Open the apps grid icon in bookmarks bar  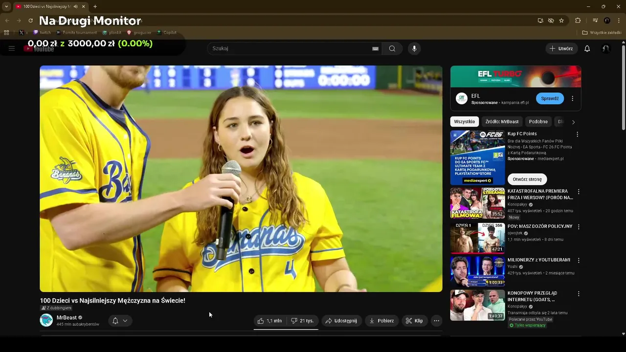point(6,33)
